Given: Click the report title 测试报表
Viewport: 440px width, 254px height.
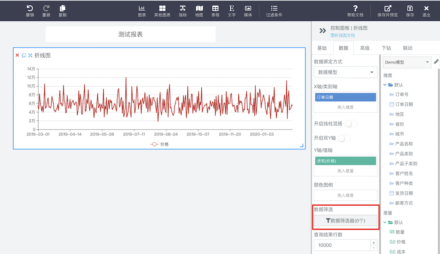Looking at the screenshot, I should point(131,35).
